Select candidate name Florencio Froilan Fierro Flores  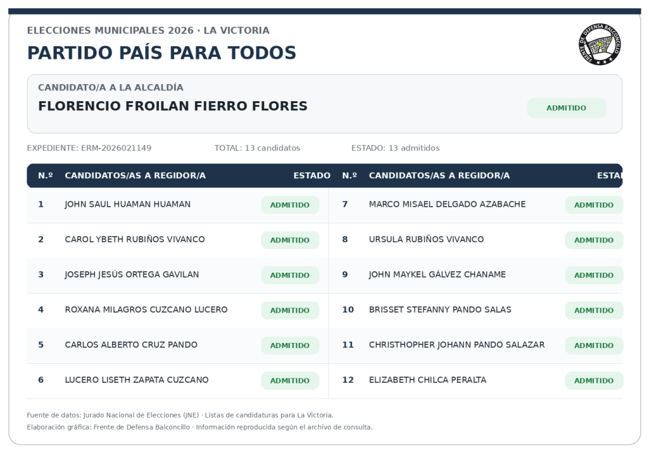172,106
